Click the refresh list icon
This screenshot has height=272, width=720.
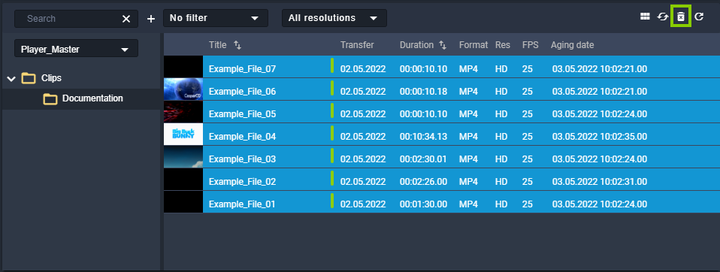[x=699, y=17]
